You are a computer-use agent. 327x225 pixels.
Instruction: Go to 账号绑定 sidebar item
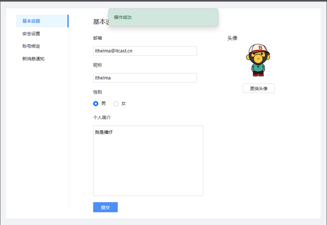31,46
